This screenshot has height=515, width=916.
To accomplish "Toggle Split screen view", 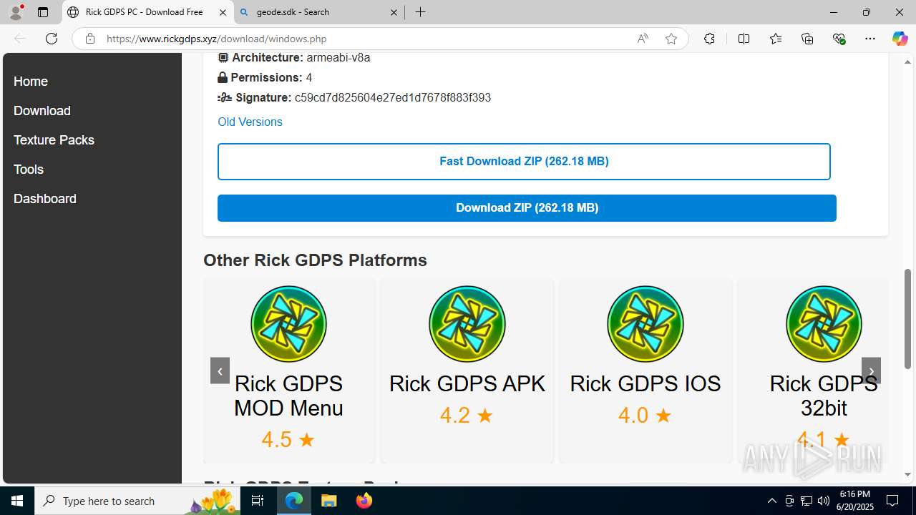I will 744,39.
